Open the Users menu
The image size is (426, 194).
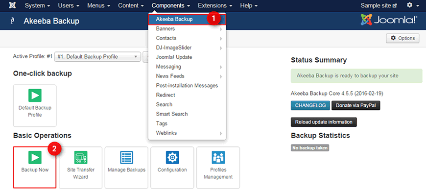(69, 5)
